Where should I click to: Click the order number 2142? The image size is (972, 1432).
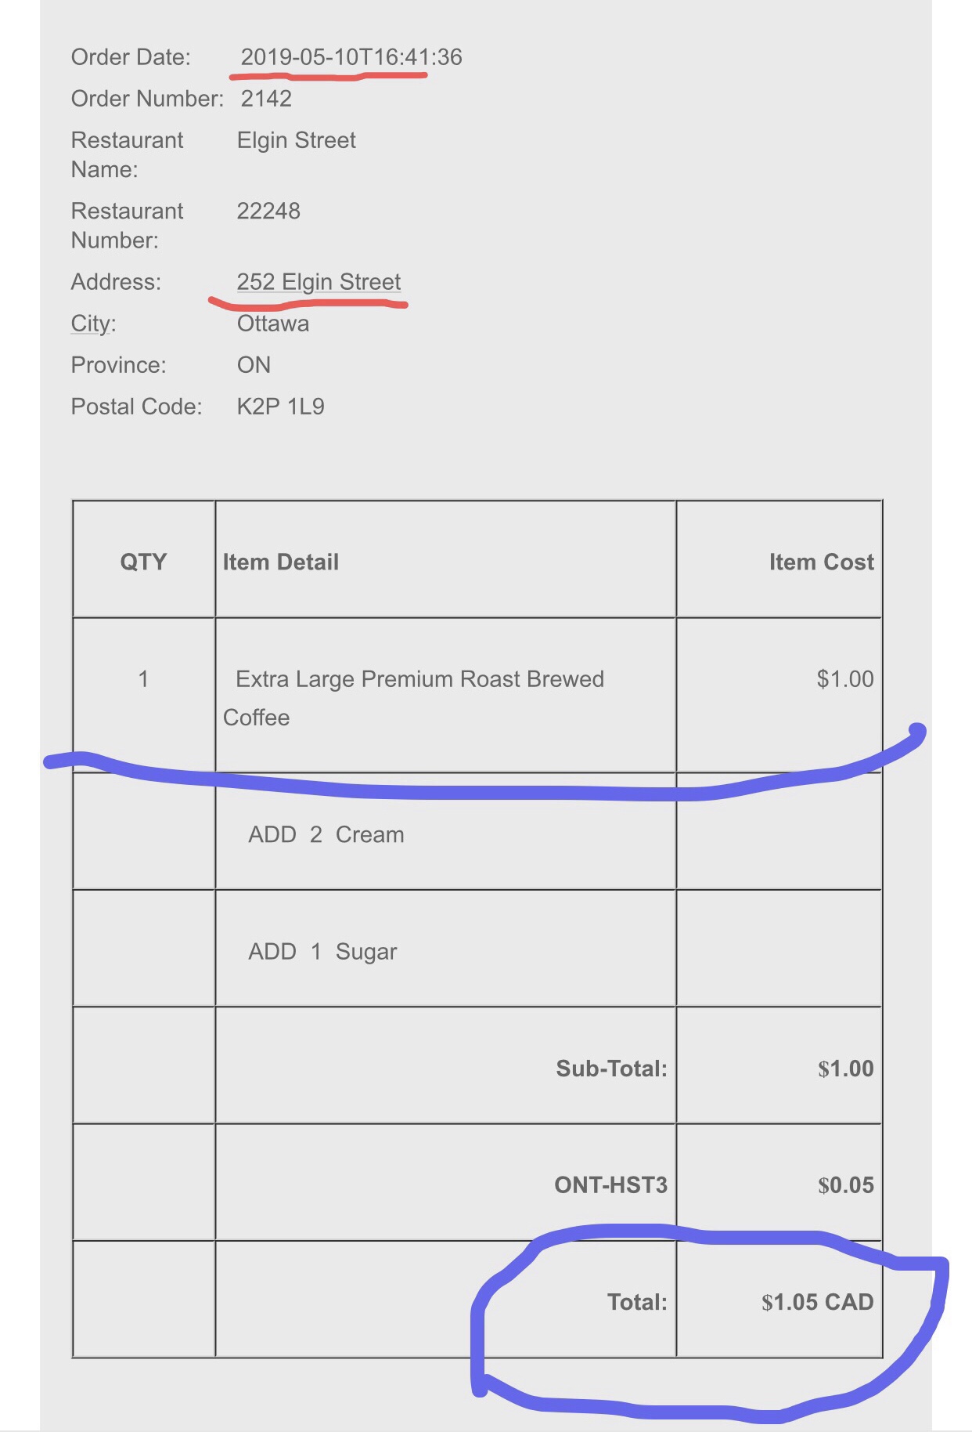coord(266,98)
